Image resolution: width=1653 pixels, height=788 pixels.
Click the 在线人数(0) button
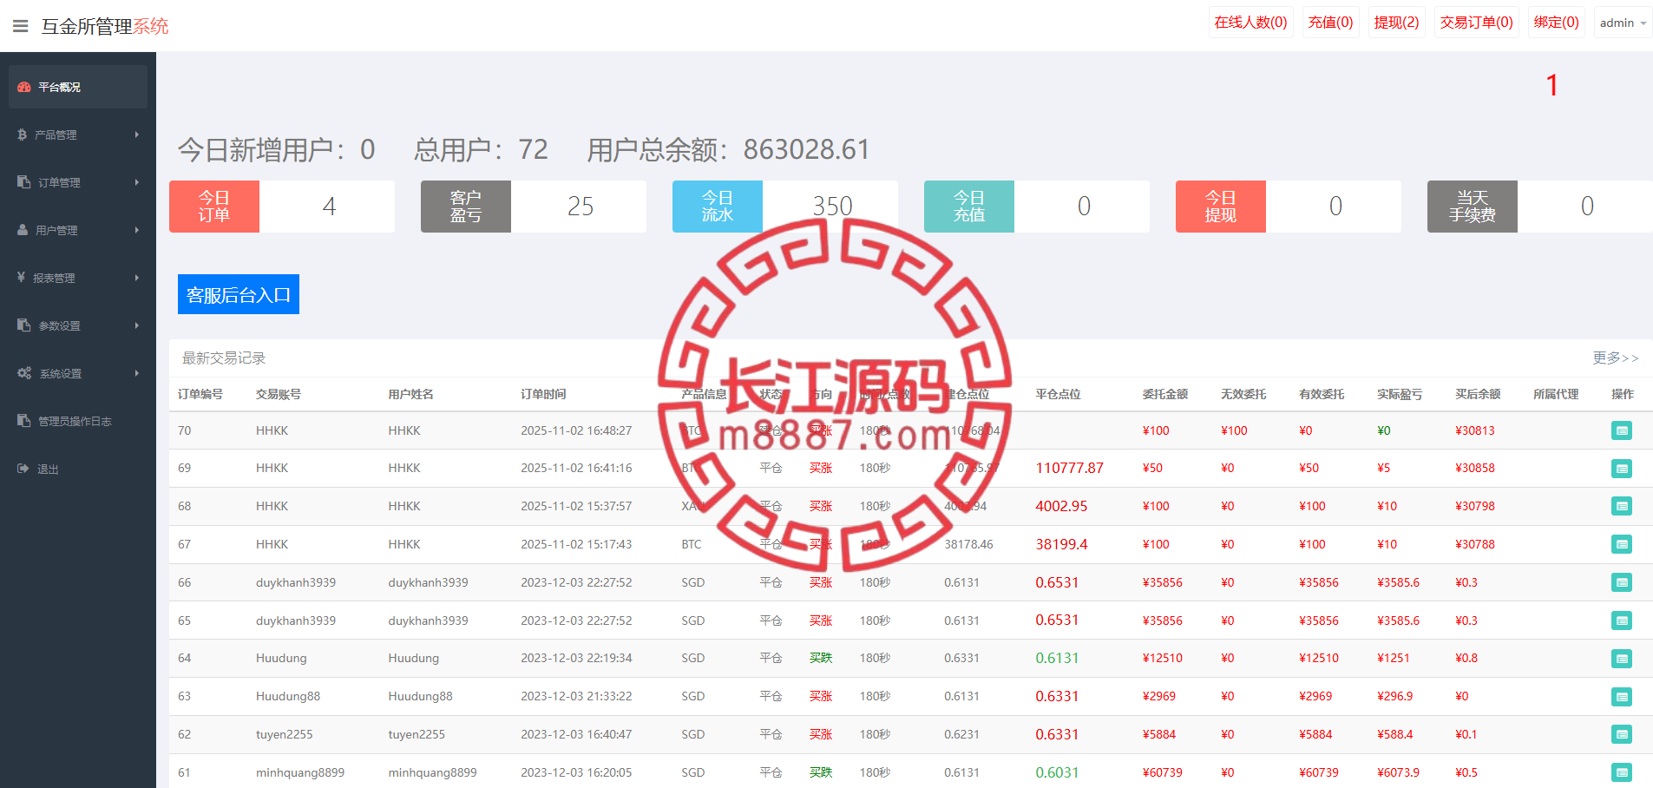(x=1251, y=23)
